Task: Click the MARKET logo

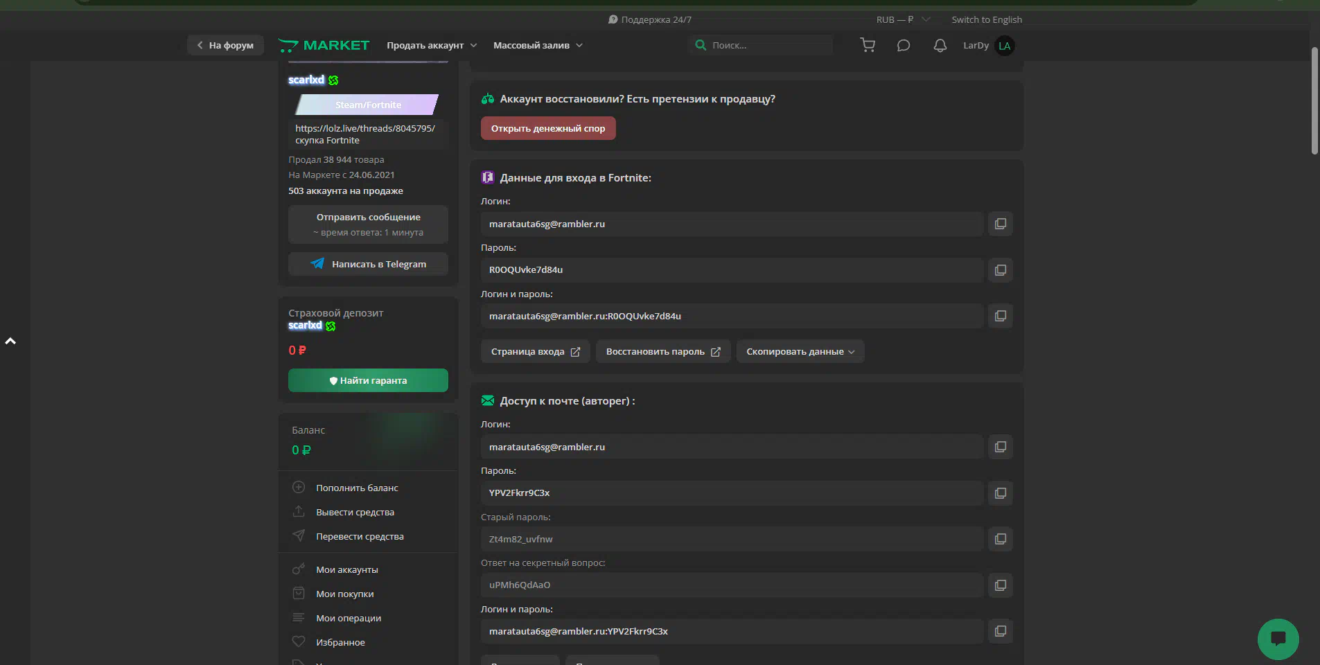Action: coord(324,45)
